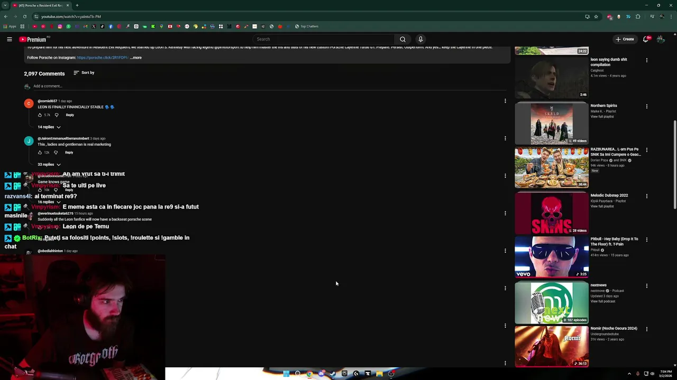Viewport: 677px width, 380px height.
Task: Expand 14 replies thread
Action: (x=49, y=127)
